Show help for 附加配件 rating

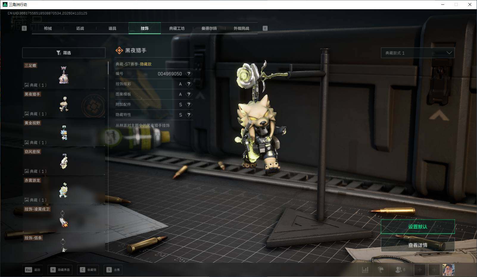click(x=188, y=105)
